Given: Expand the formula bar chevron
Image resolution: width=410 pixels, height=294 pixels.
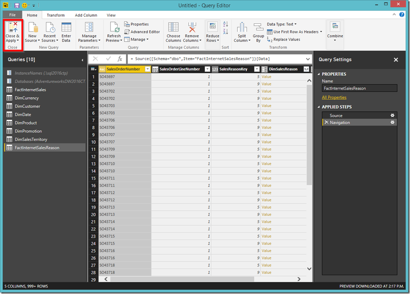Looking at the screenshot, I should click(x=308, y=59).
